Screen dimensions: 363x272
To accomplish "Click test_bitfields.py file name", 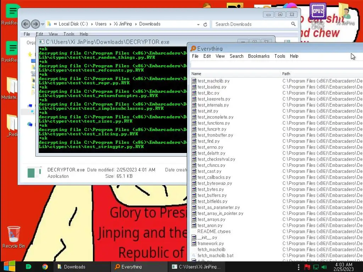I will click(x=212, y=201).
